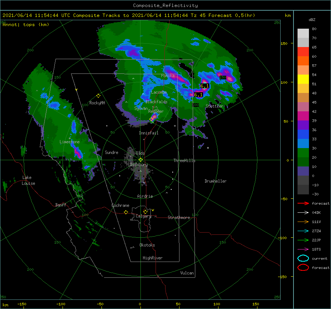Pick the light gray 70-80 dBZ swatch
Viewport: 331px width, 309px height.
tap(303, 33)
